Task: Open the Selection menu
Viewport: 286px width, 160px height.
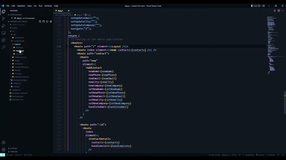Action: (21, 6)
